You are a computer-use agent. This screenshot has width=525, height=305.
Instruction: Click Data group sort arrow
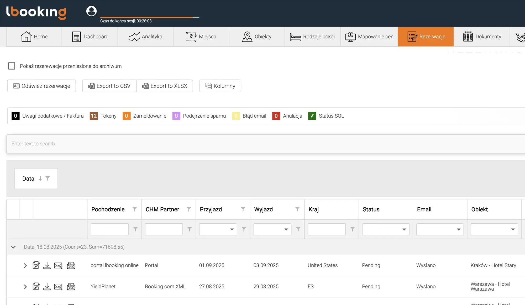pyautogui.click(x=40, y=178)
